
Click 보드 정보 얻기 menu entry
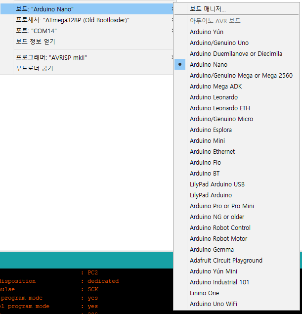coord(87,42)
